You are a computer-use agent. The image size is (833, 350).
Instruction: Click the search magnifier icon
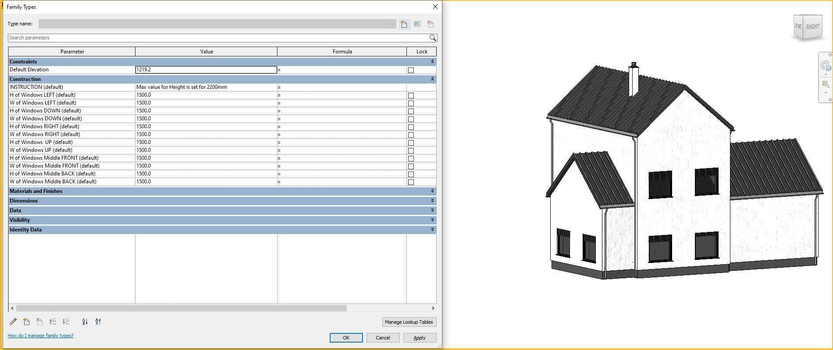(x=433, y=38)
